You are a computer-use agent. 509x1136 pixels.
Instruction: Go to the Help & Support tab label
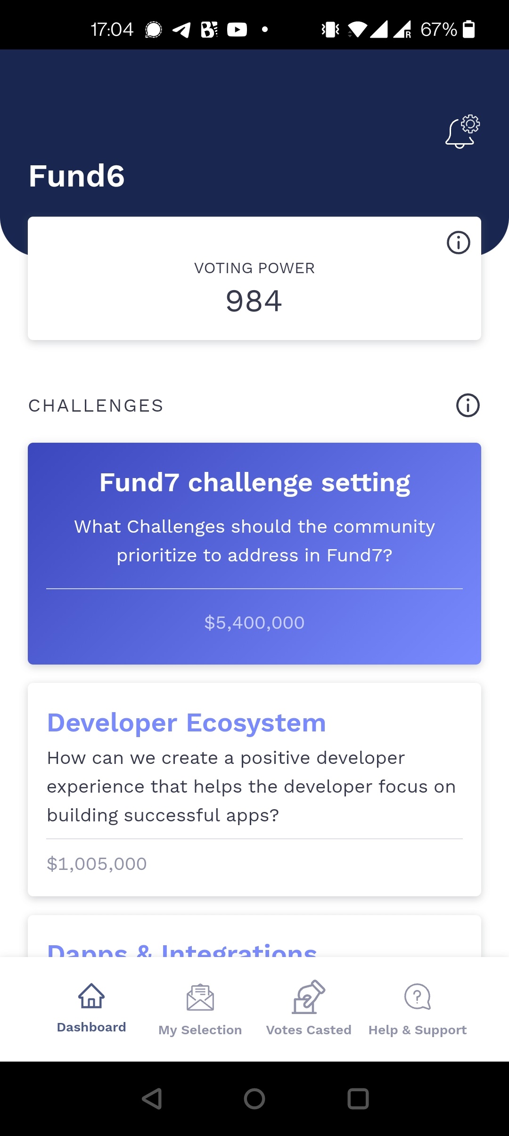pos(418,1030)
